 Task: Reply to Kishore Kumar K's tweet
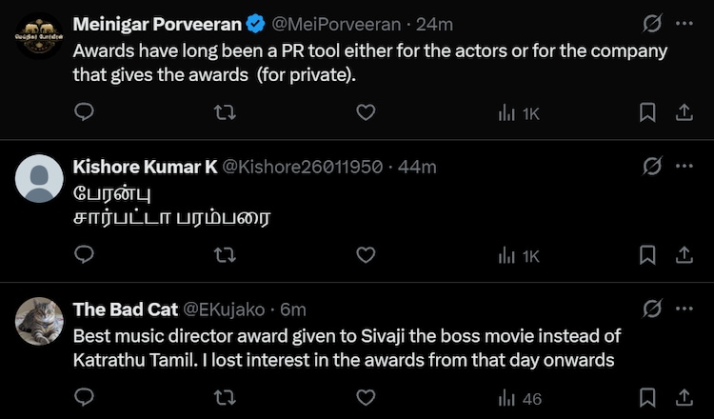[x=84, y=255]
